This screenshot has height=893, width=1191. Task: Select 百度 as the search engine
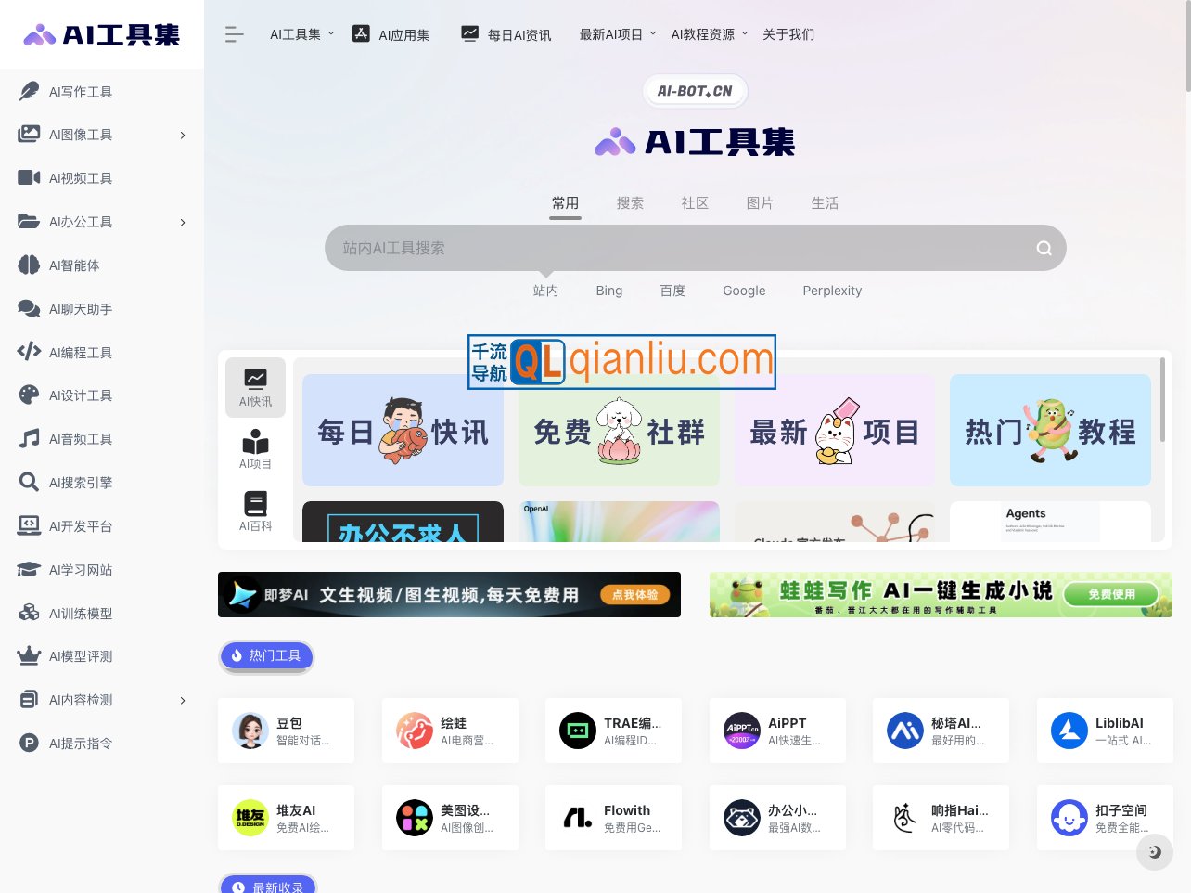pos(672,291)
